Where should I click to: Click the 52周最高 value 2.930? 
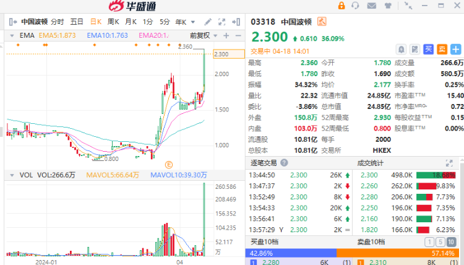(382, 118)
